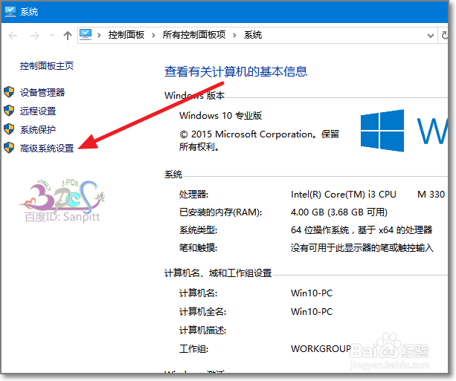Click the Windows 10 logo

tap(382, 131)
